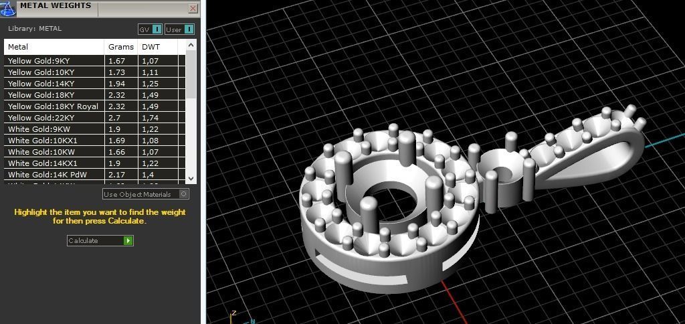
Task: Toggle Use Object Materials option
Action: click(x=146, y=194)
